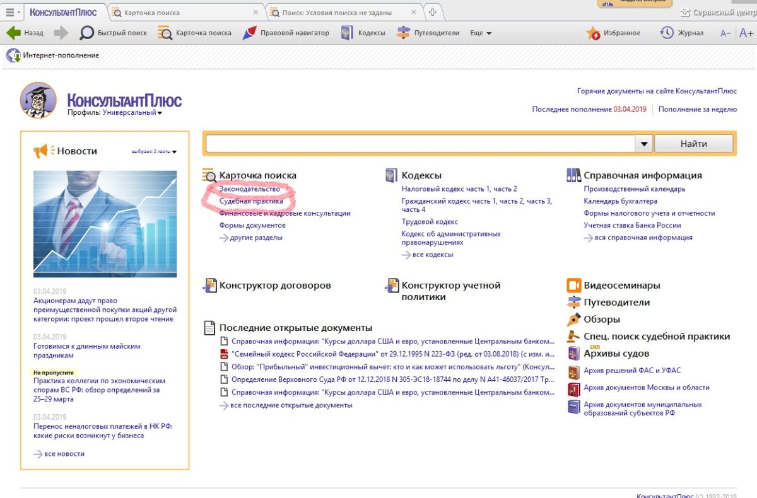Open Налоговый кодекс часть 1, часть 2
The height and width of the screenshot is (498, 757).
tap(459, 189)
